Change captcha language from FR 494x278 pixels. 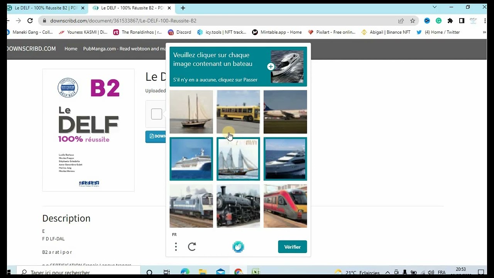tap(174, 234)
